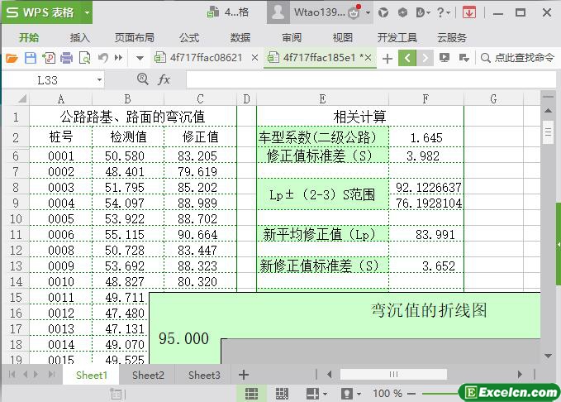Open the 数据 ribbon tab

click(x=240, y=37)
